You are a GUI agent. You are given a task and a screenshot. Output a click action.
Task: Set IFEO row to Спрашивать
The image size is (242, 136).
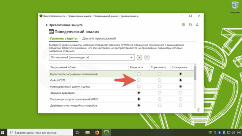coord(160,99)
